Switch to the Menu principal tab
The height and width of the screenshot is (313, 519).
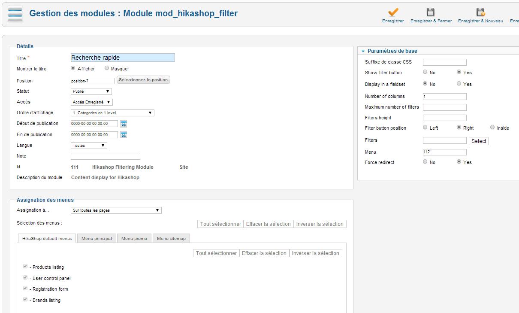(x=97, y=238)
